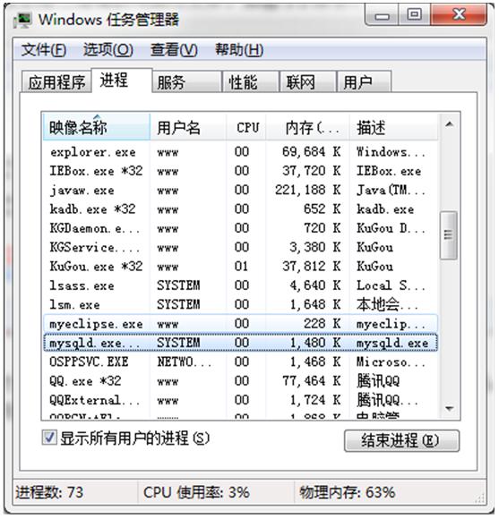Click the 221,188 K memory value

click(x=308, y=190)
